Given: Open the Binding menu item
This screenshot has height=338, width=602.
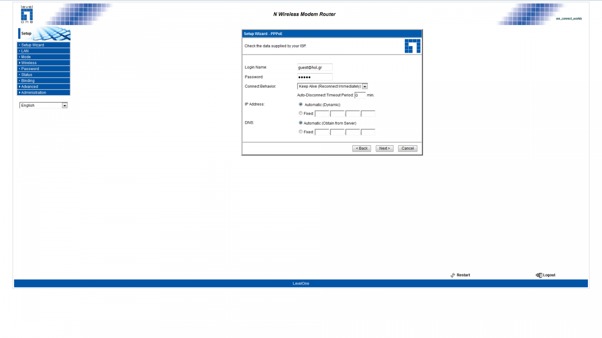Looking at the screenshot, I should (x=44, y=81).
